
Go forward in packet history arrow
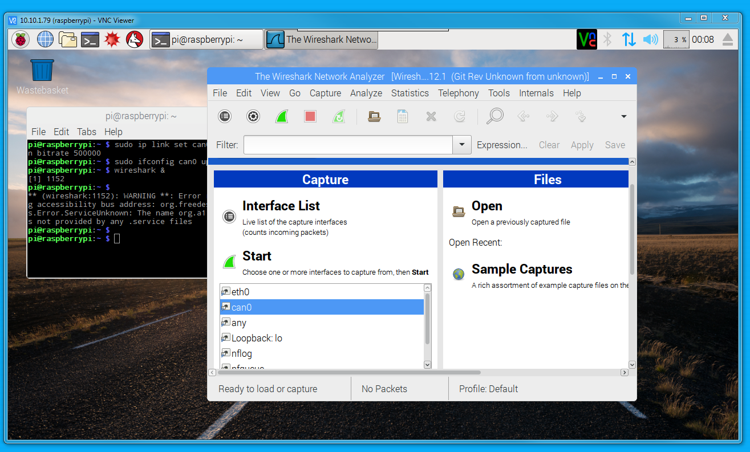coord(552,116)
